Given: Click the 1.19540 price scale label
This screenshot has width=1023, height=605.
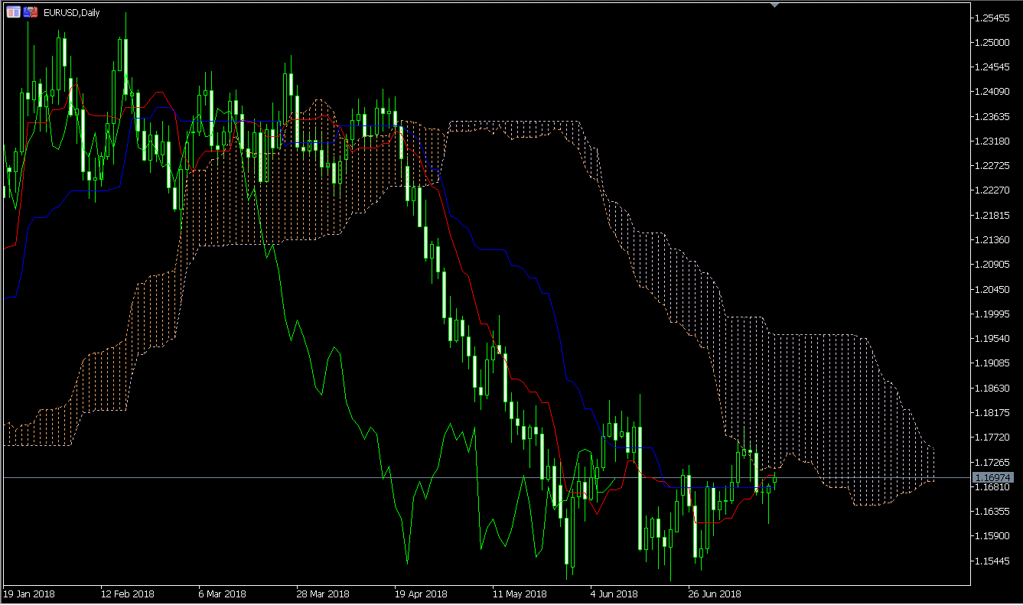Looking at the screenshot, I should (x=991, y=338).
